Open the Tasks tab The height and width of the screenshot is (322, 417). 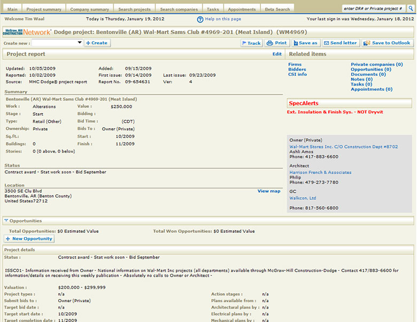pyautogui.click(x=213, y=9)
